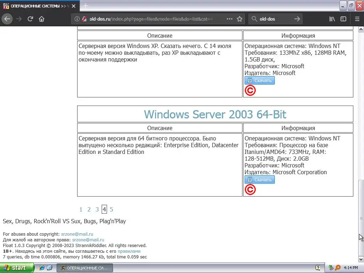Click Информация header above 133MhZ requirements
This screenshot has height=273, width=364.
[x=298, y=36]
